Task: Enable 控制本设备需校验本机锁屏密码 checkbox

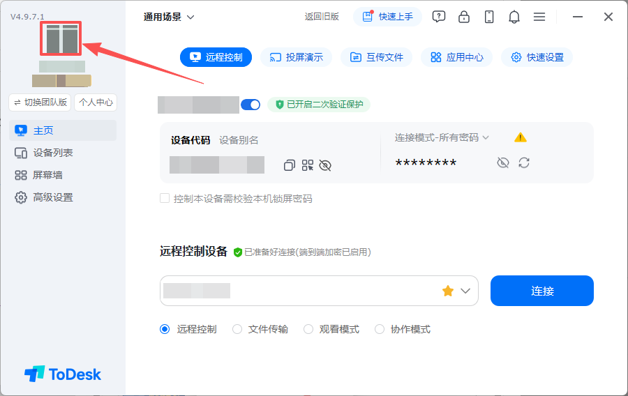Action: click(165, 199)
